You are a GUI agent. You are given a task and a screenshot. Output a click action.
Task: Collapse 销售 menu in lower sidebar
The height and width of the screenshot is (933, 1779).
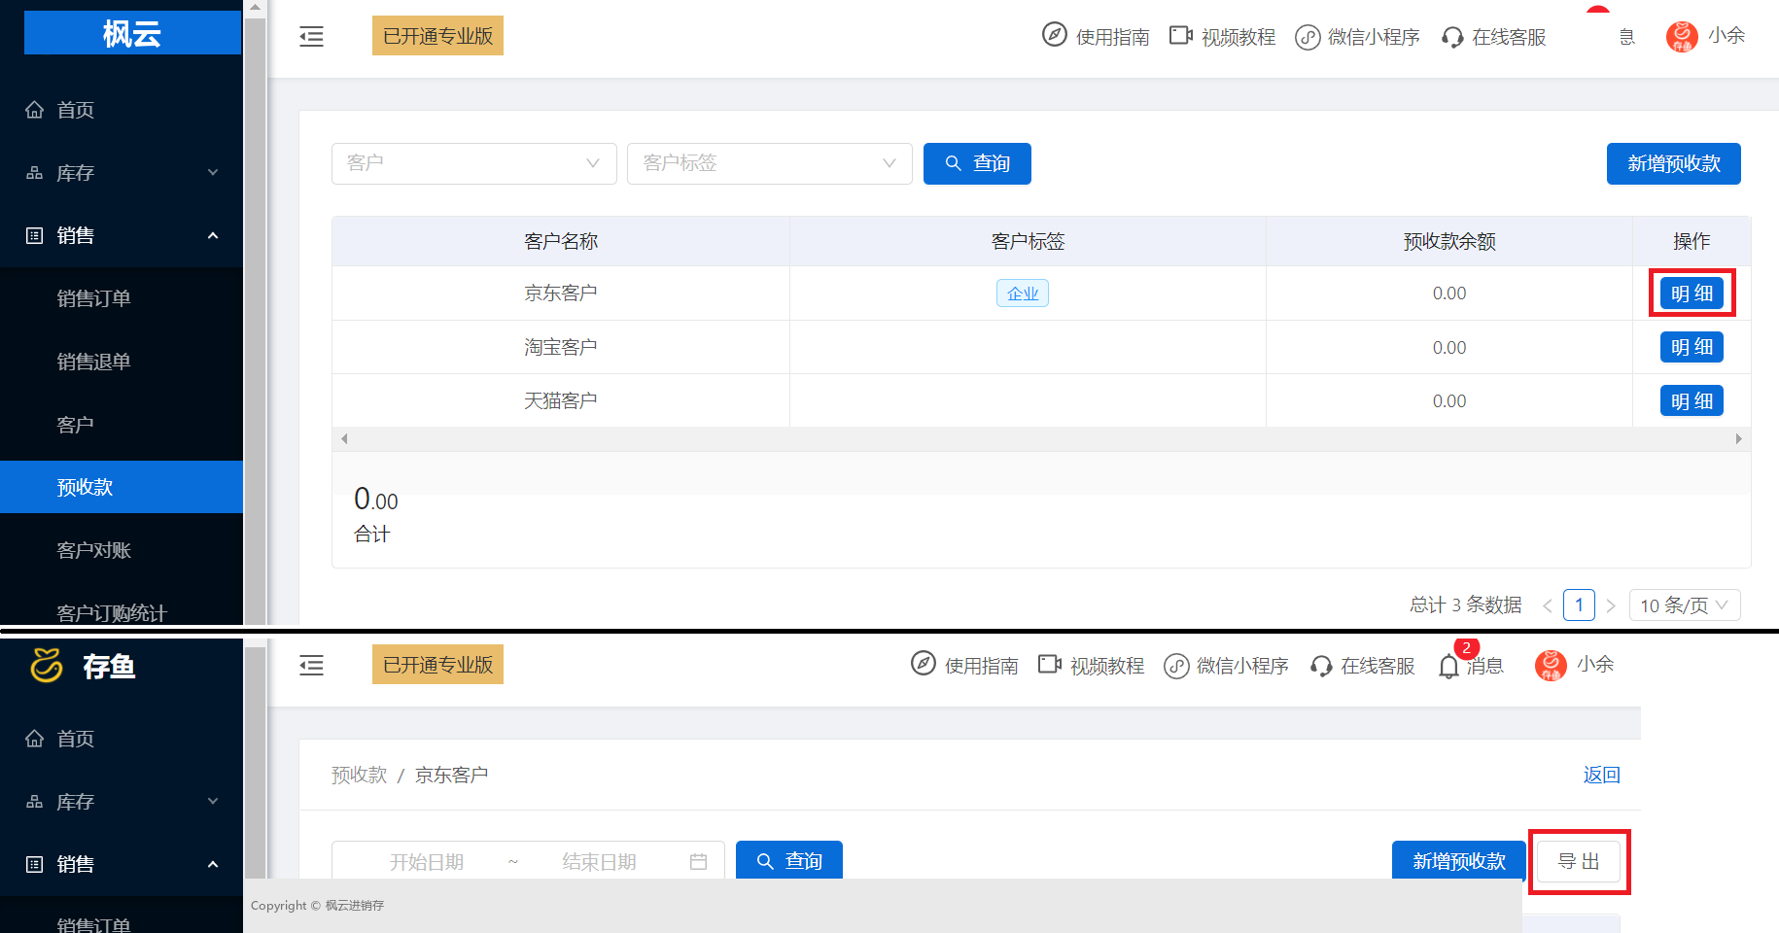tap(122, 864)
